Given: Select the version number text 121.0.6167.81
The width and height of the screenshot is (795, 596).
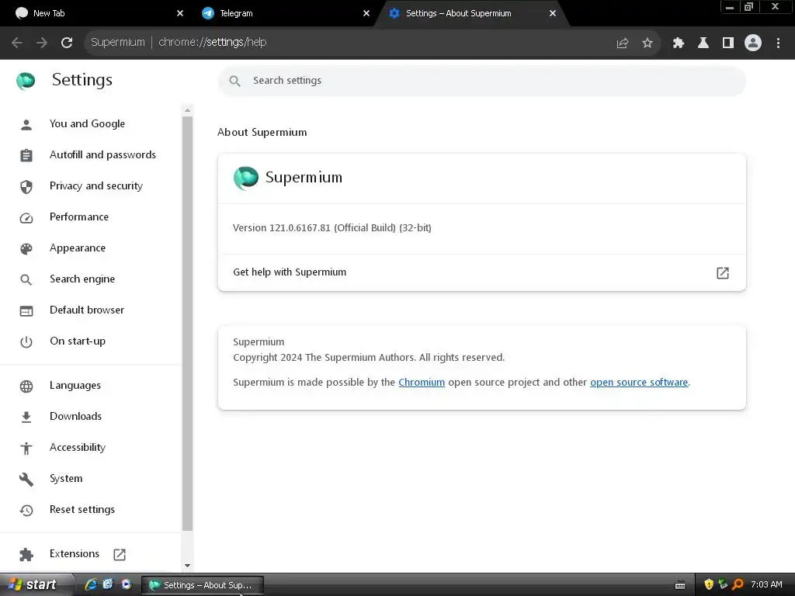Looking at the screenshot, I should point(300,228).
